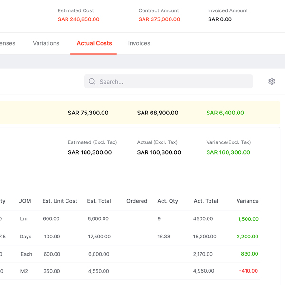Click the Est. Unit Cost column header
This screenshot has width=285, height=285.
pos(60,201)
